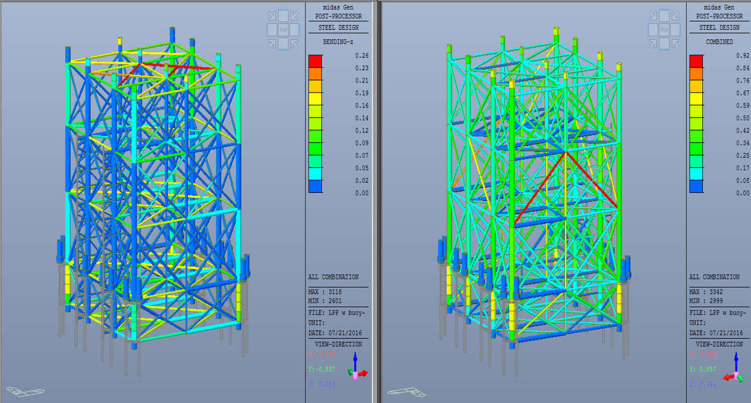
Task: Click the square left of TOP in the left pane's view navigator
Action: (271, 29)
